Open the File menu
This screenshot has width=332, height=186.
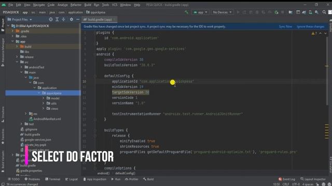click(10, 5)
